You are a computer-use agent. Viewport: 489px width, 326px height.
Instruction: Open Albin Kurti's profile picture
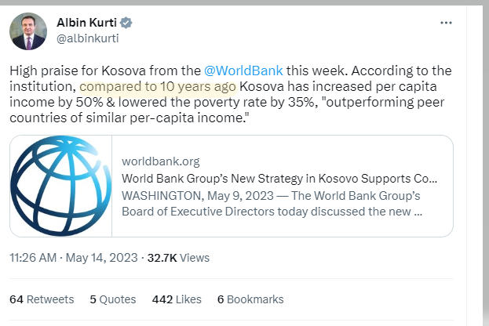click(x=28, y=31)
